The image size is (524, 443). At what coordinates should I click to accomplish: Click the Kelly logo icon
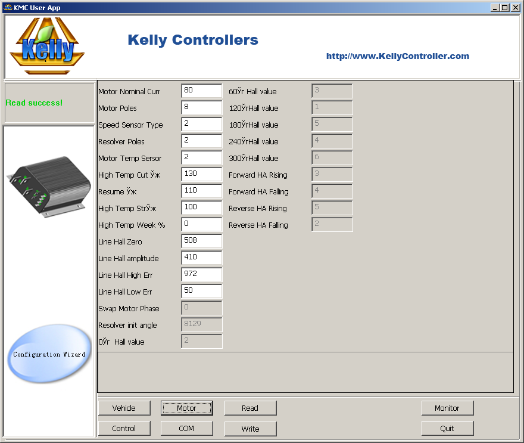tap(48, 46)
